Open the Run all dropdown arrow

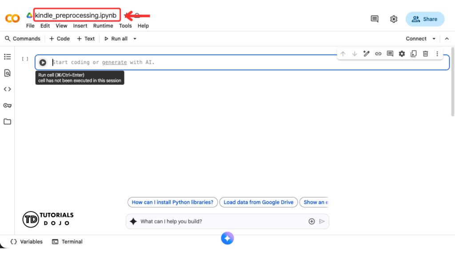[x=135, y=39]
